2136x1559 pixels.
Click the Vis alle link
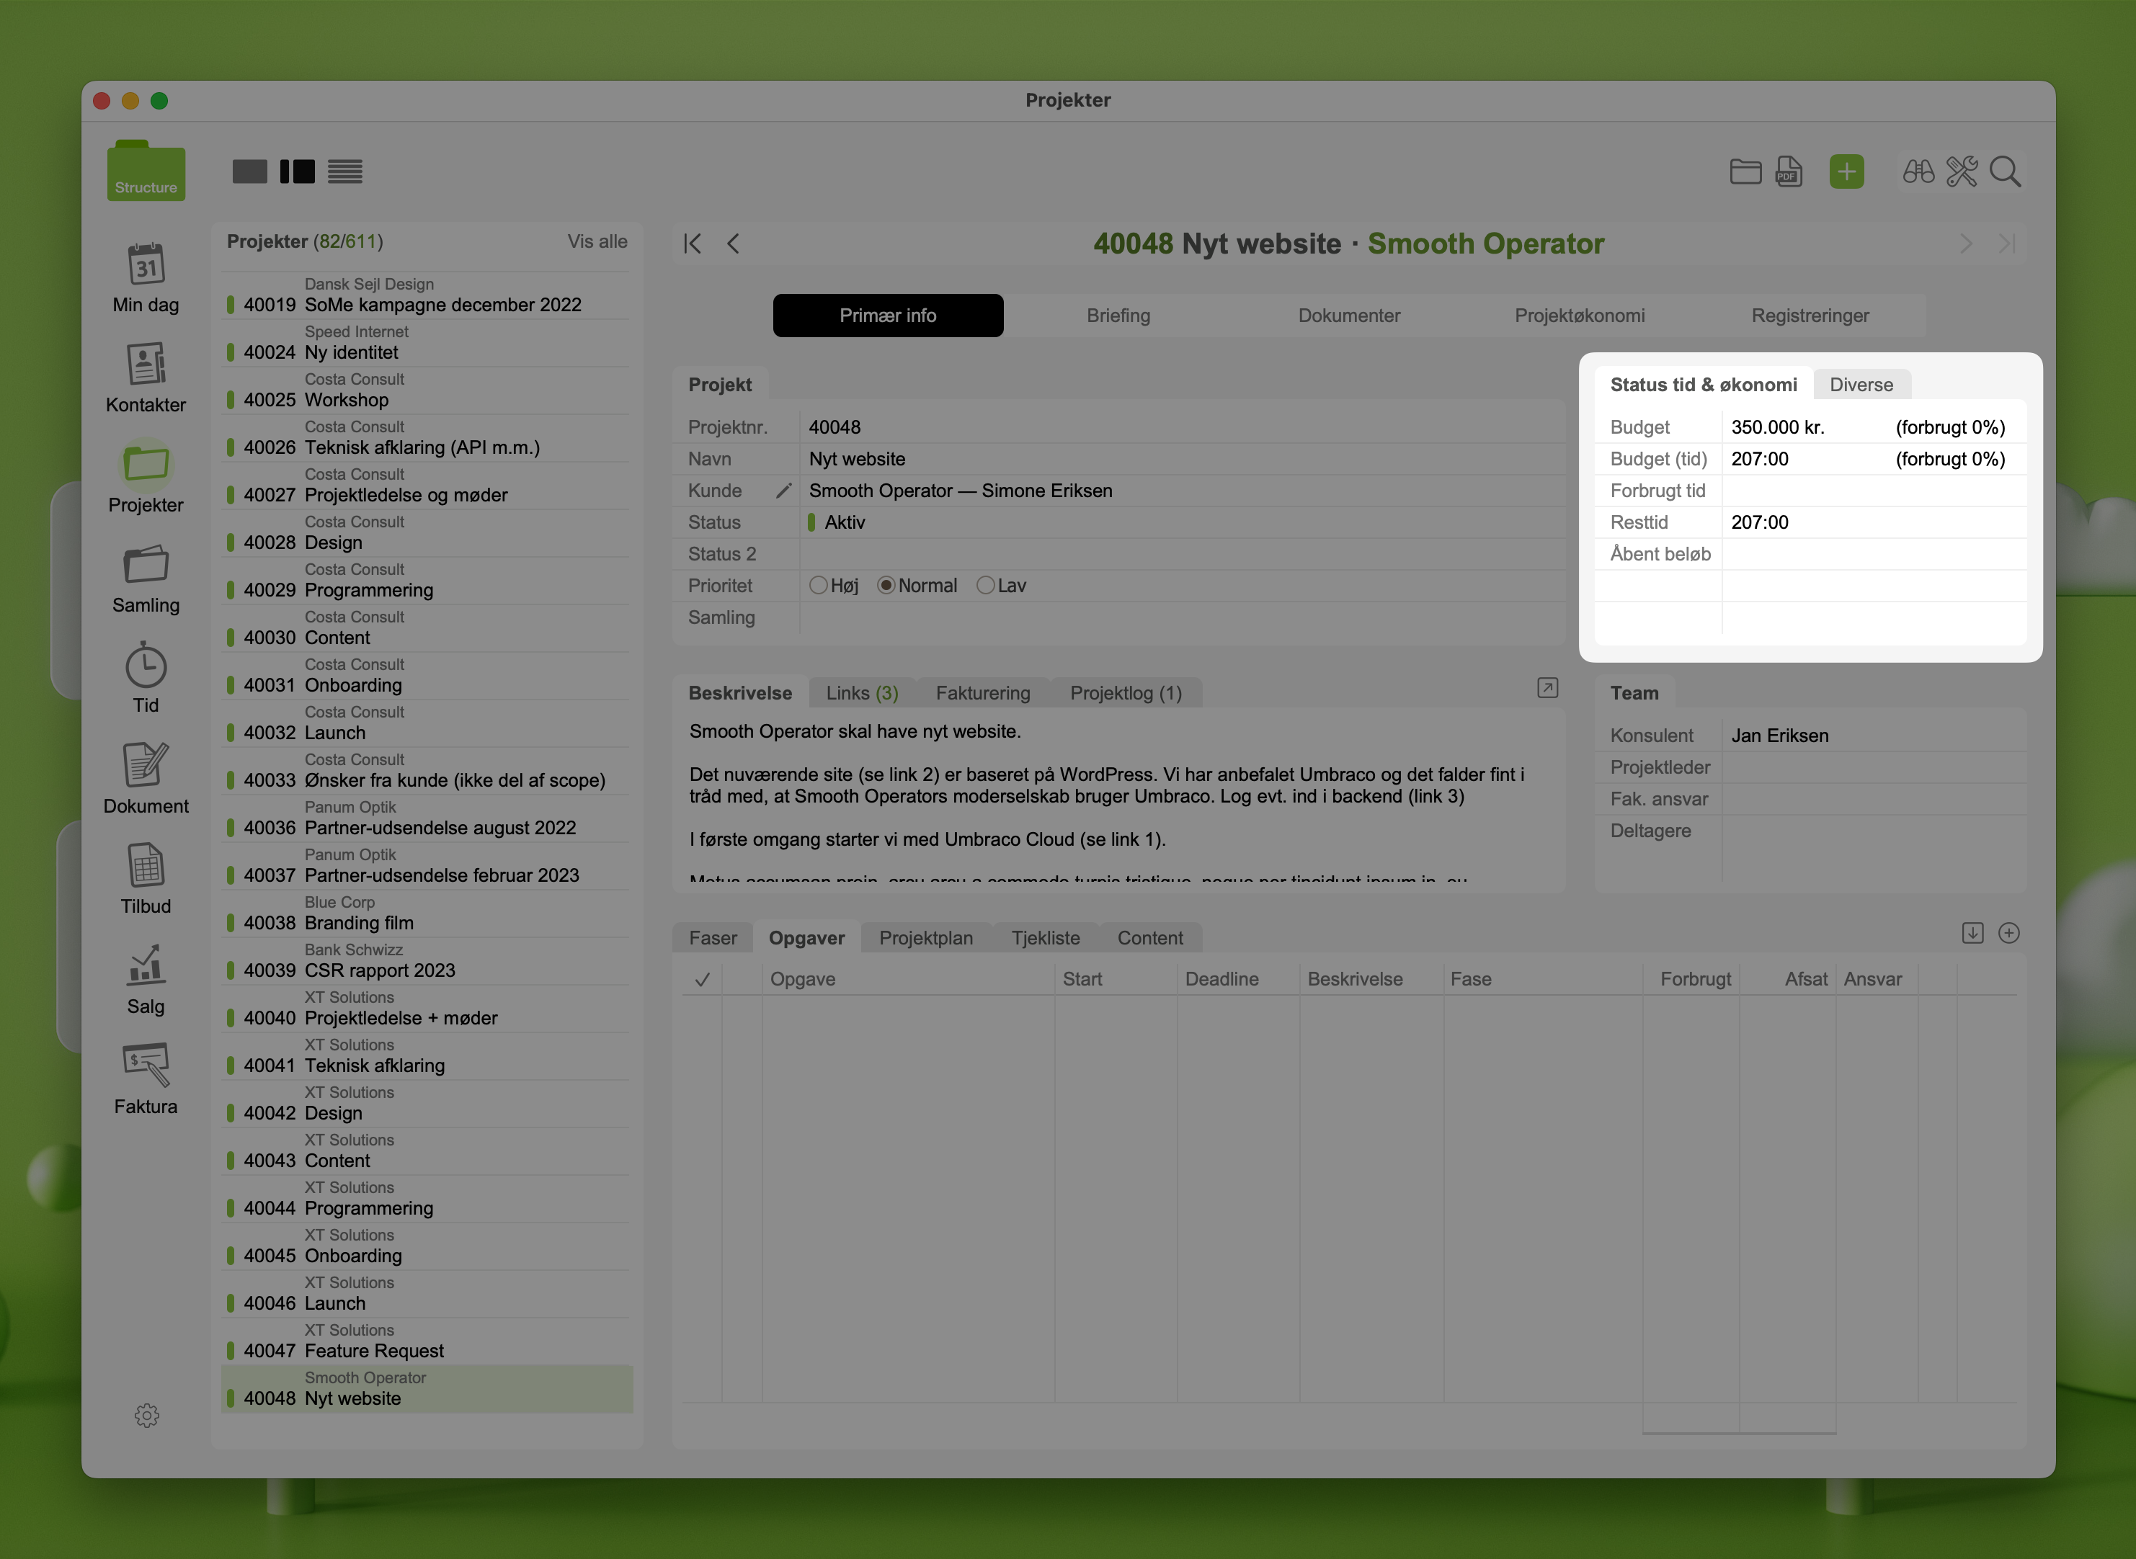click(x=597, y=241)
